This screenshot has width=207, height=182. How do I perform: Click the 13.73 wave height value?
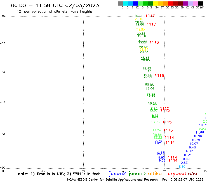pos(155,122)
